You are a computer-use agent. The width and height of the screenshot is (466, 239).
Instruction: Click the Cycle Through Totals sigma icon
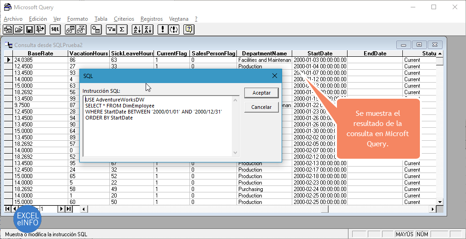click(x=122, y=29)
